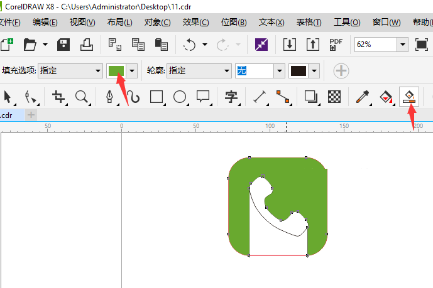Open the 填充选项 dropdown
Image resolution: width=433 pixels, height=288 pixels.
click(70, 71)
